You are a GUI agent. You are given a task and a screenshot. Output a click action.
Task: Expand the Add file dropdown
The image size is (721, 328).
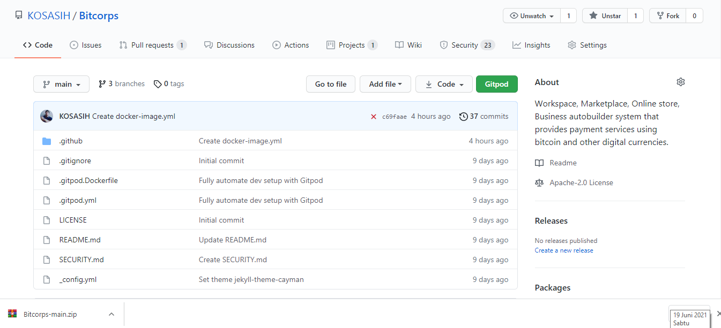click(x=385, y=84)
